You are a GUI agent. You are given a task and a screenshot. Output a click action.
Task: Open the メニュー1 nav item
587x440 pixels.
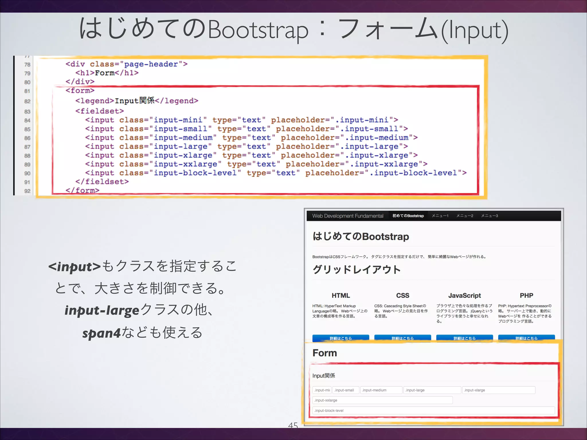(440, 216)
